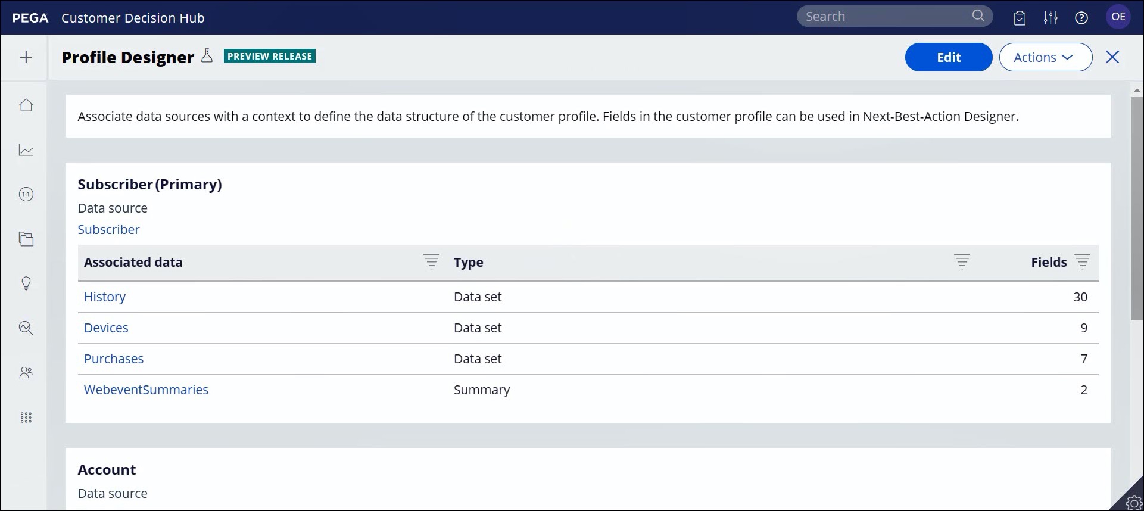Click the blue Edit button
This screenshot has height=511, width=1144.
[x=948, y=57]
